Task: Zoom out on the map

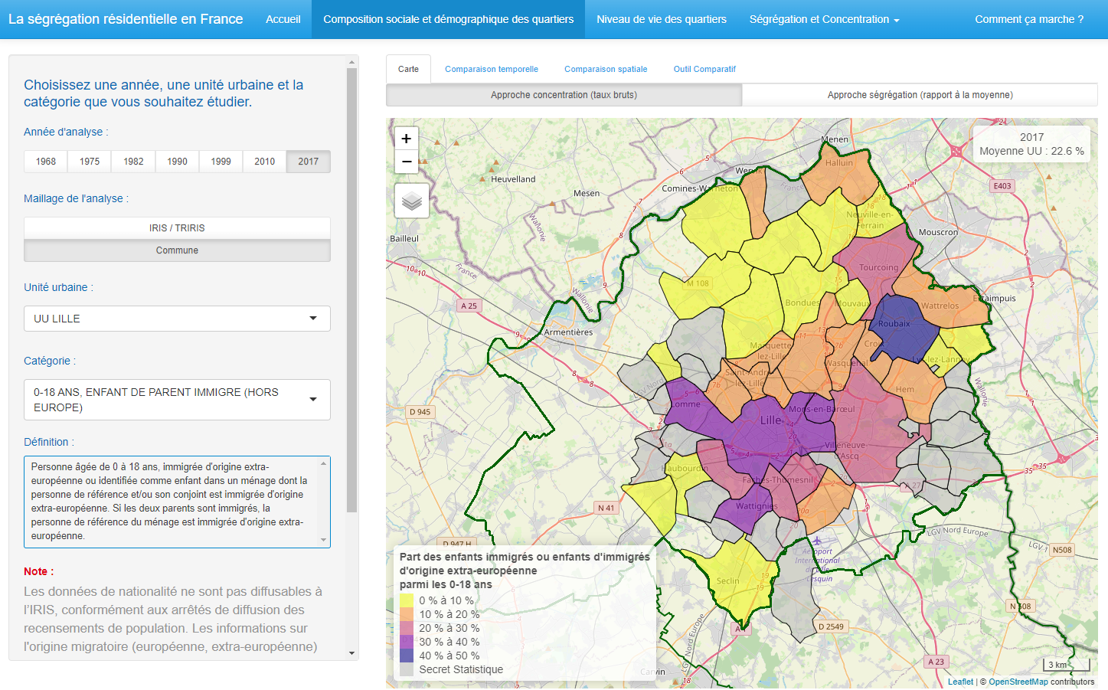Action: (407, 162)
